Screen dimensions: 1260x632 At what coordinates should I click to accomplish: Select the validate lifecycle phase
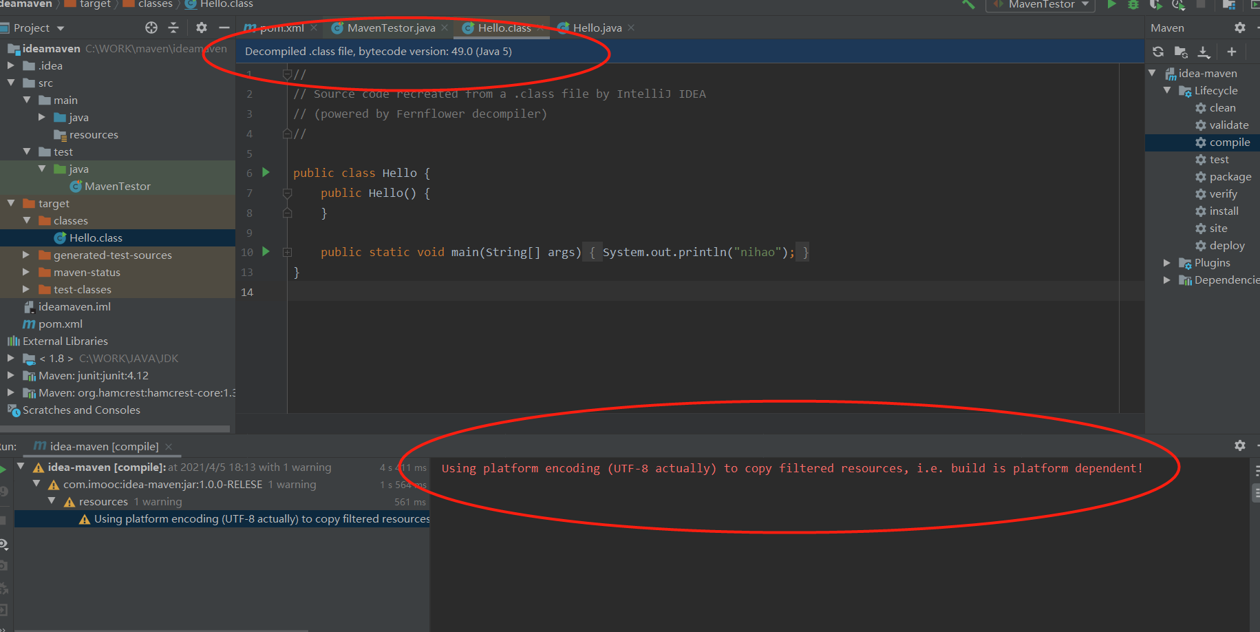point(1228,125)
